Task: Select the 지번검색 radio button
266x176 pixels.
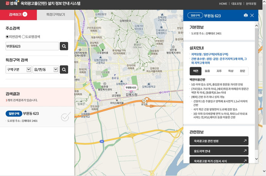Action: [x=7, y=37]
